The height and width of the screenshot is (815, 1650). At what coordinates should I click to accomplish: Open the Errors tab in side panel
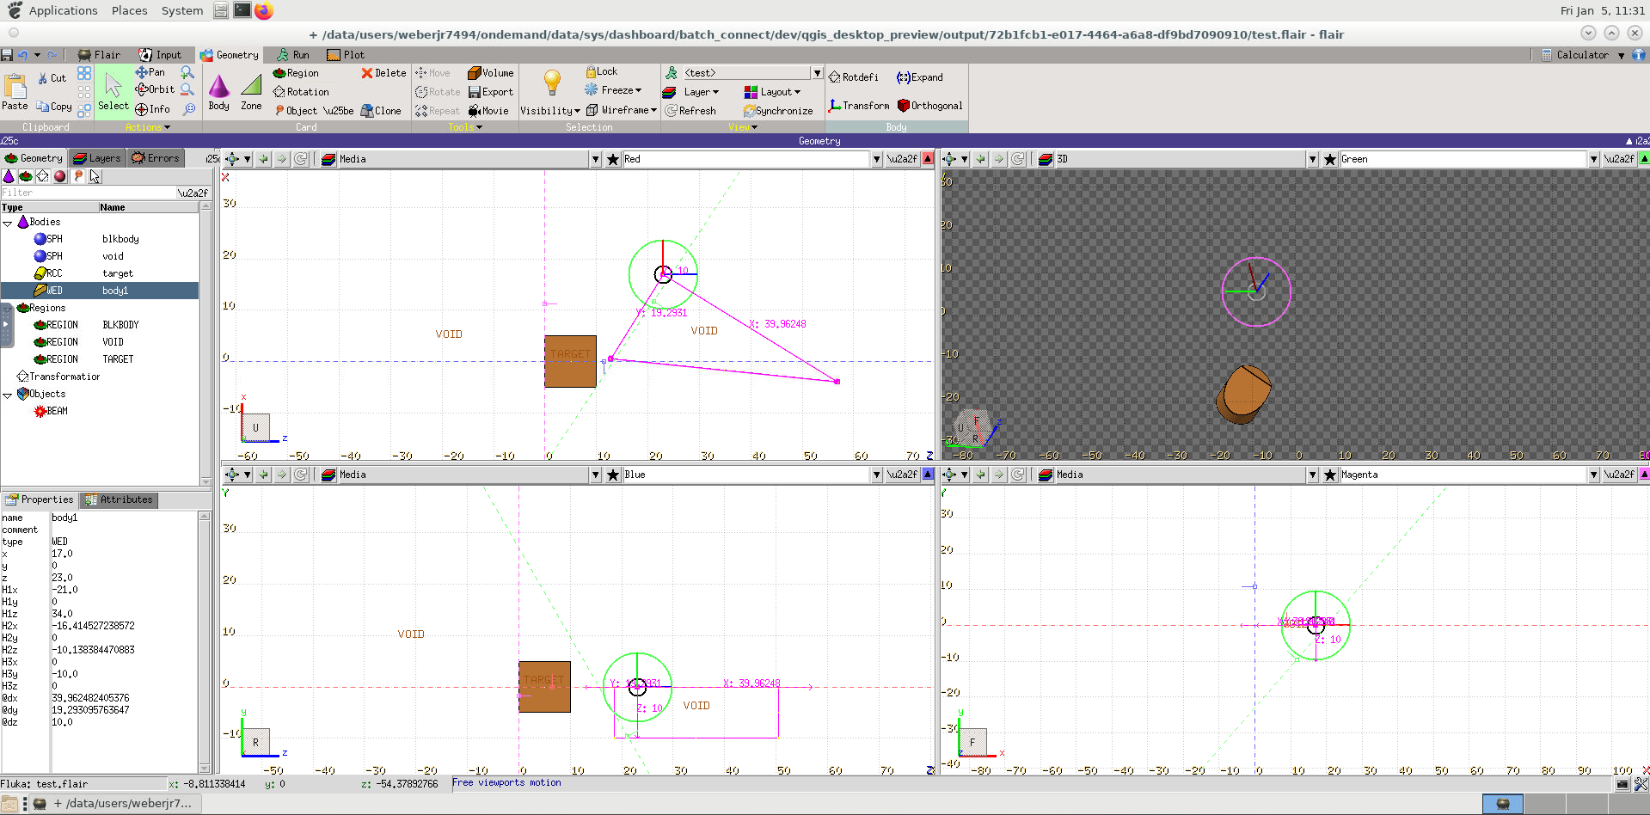click(x=155, y=158)
